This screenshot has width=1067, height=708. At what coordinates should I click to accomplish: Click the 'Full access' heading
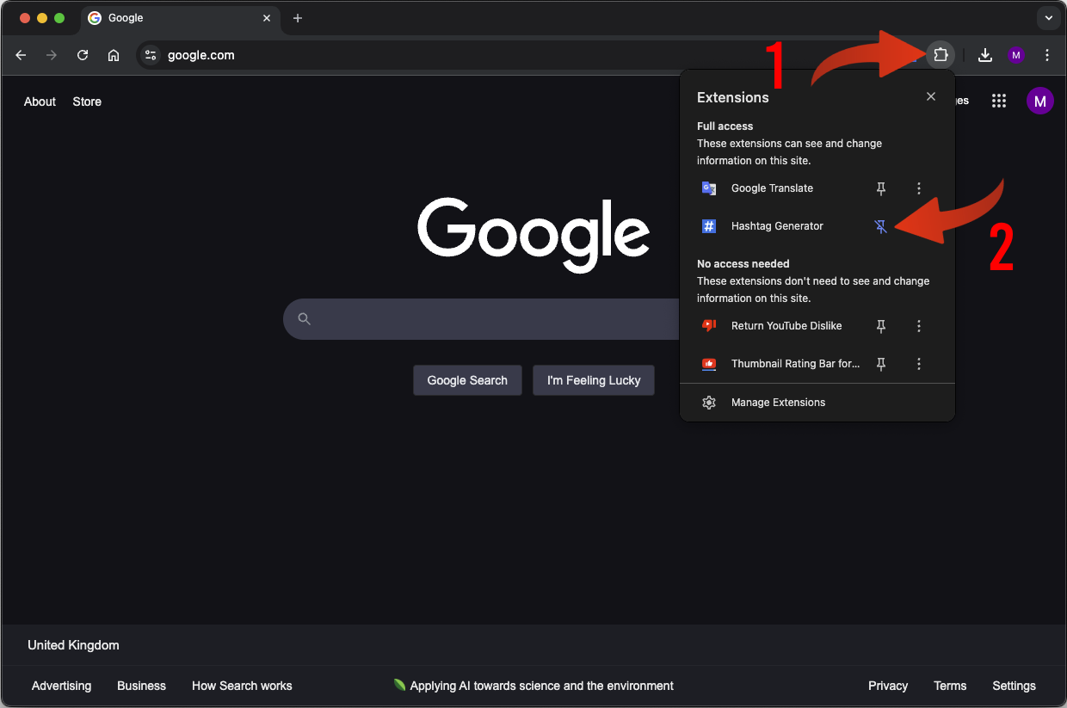725,126
